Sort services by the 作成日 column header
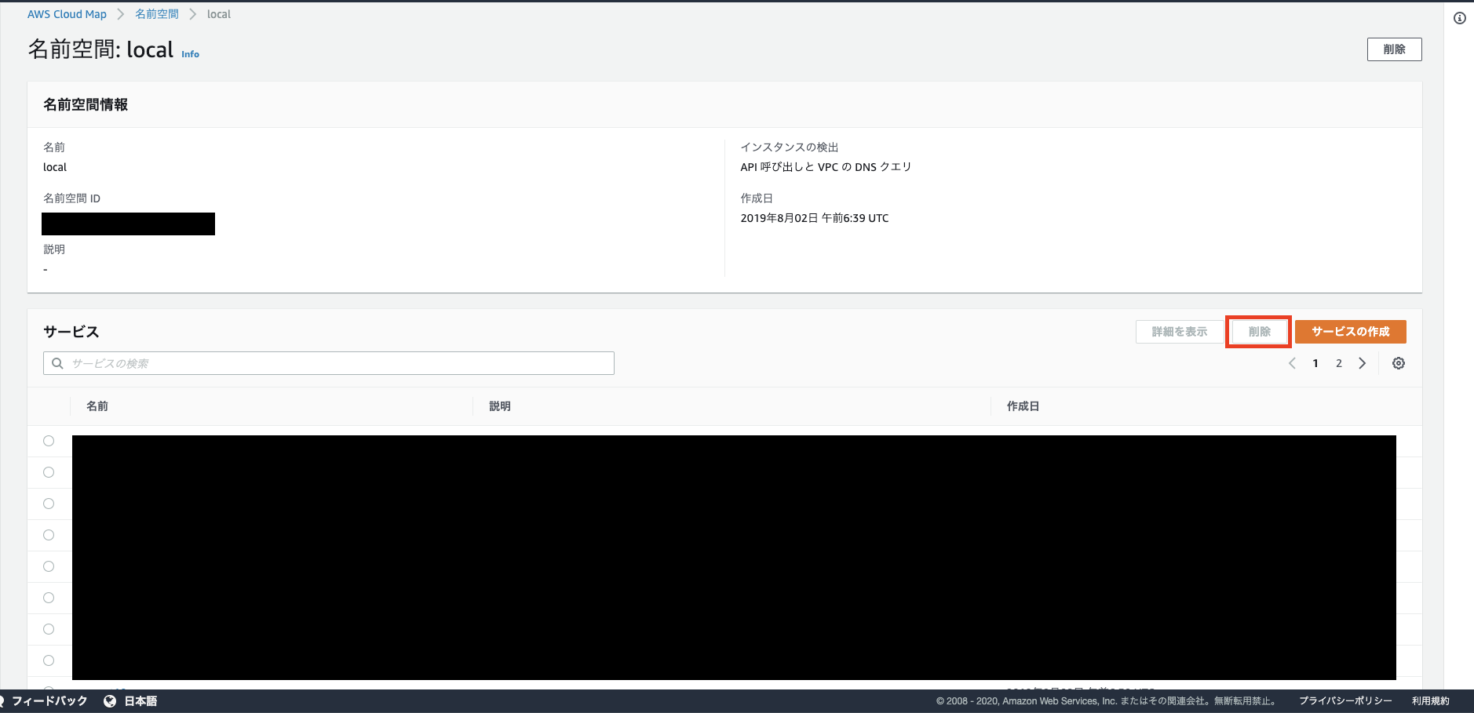1474x713 pixels. 1023,406
